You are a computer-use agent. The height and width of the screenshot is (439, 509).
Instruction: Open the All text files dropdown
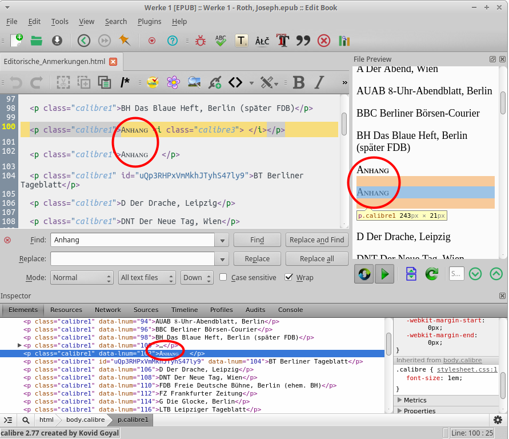[147, 278]
